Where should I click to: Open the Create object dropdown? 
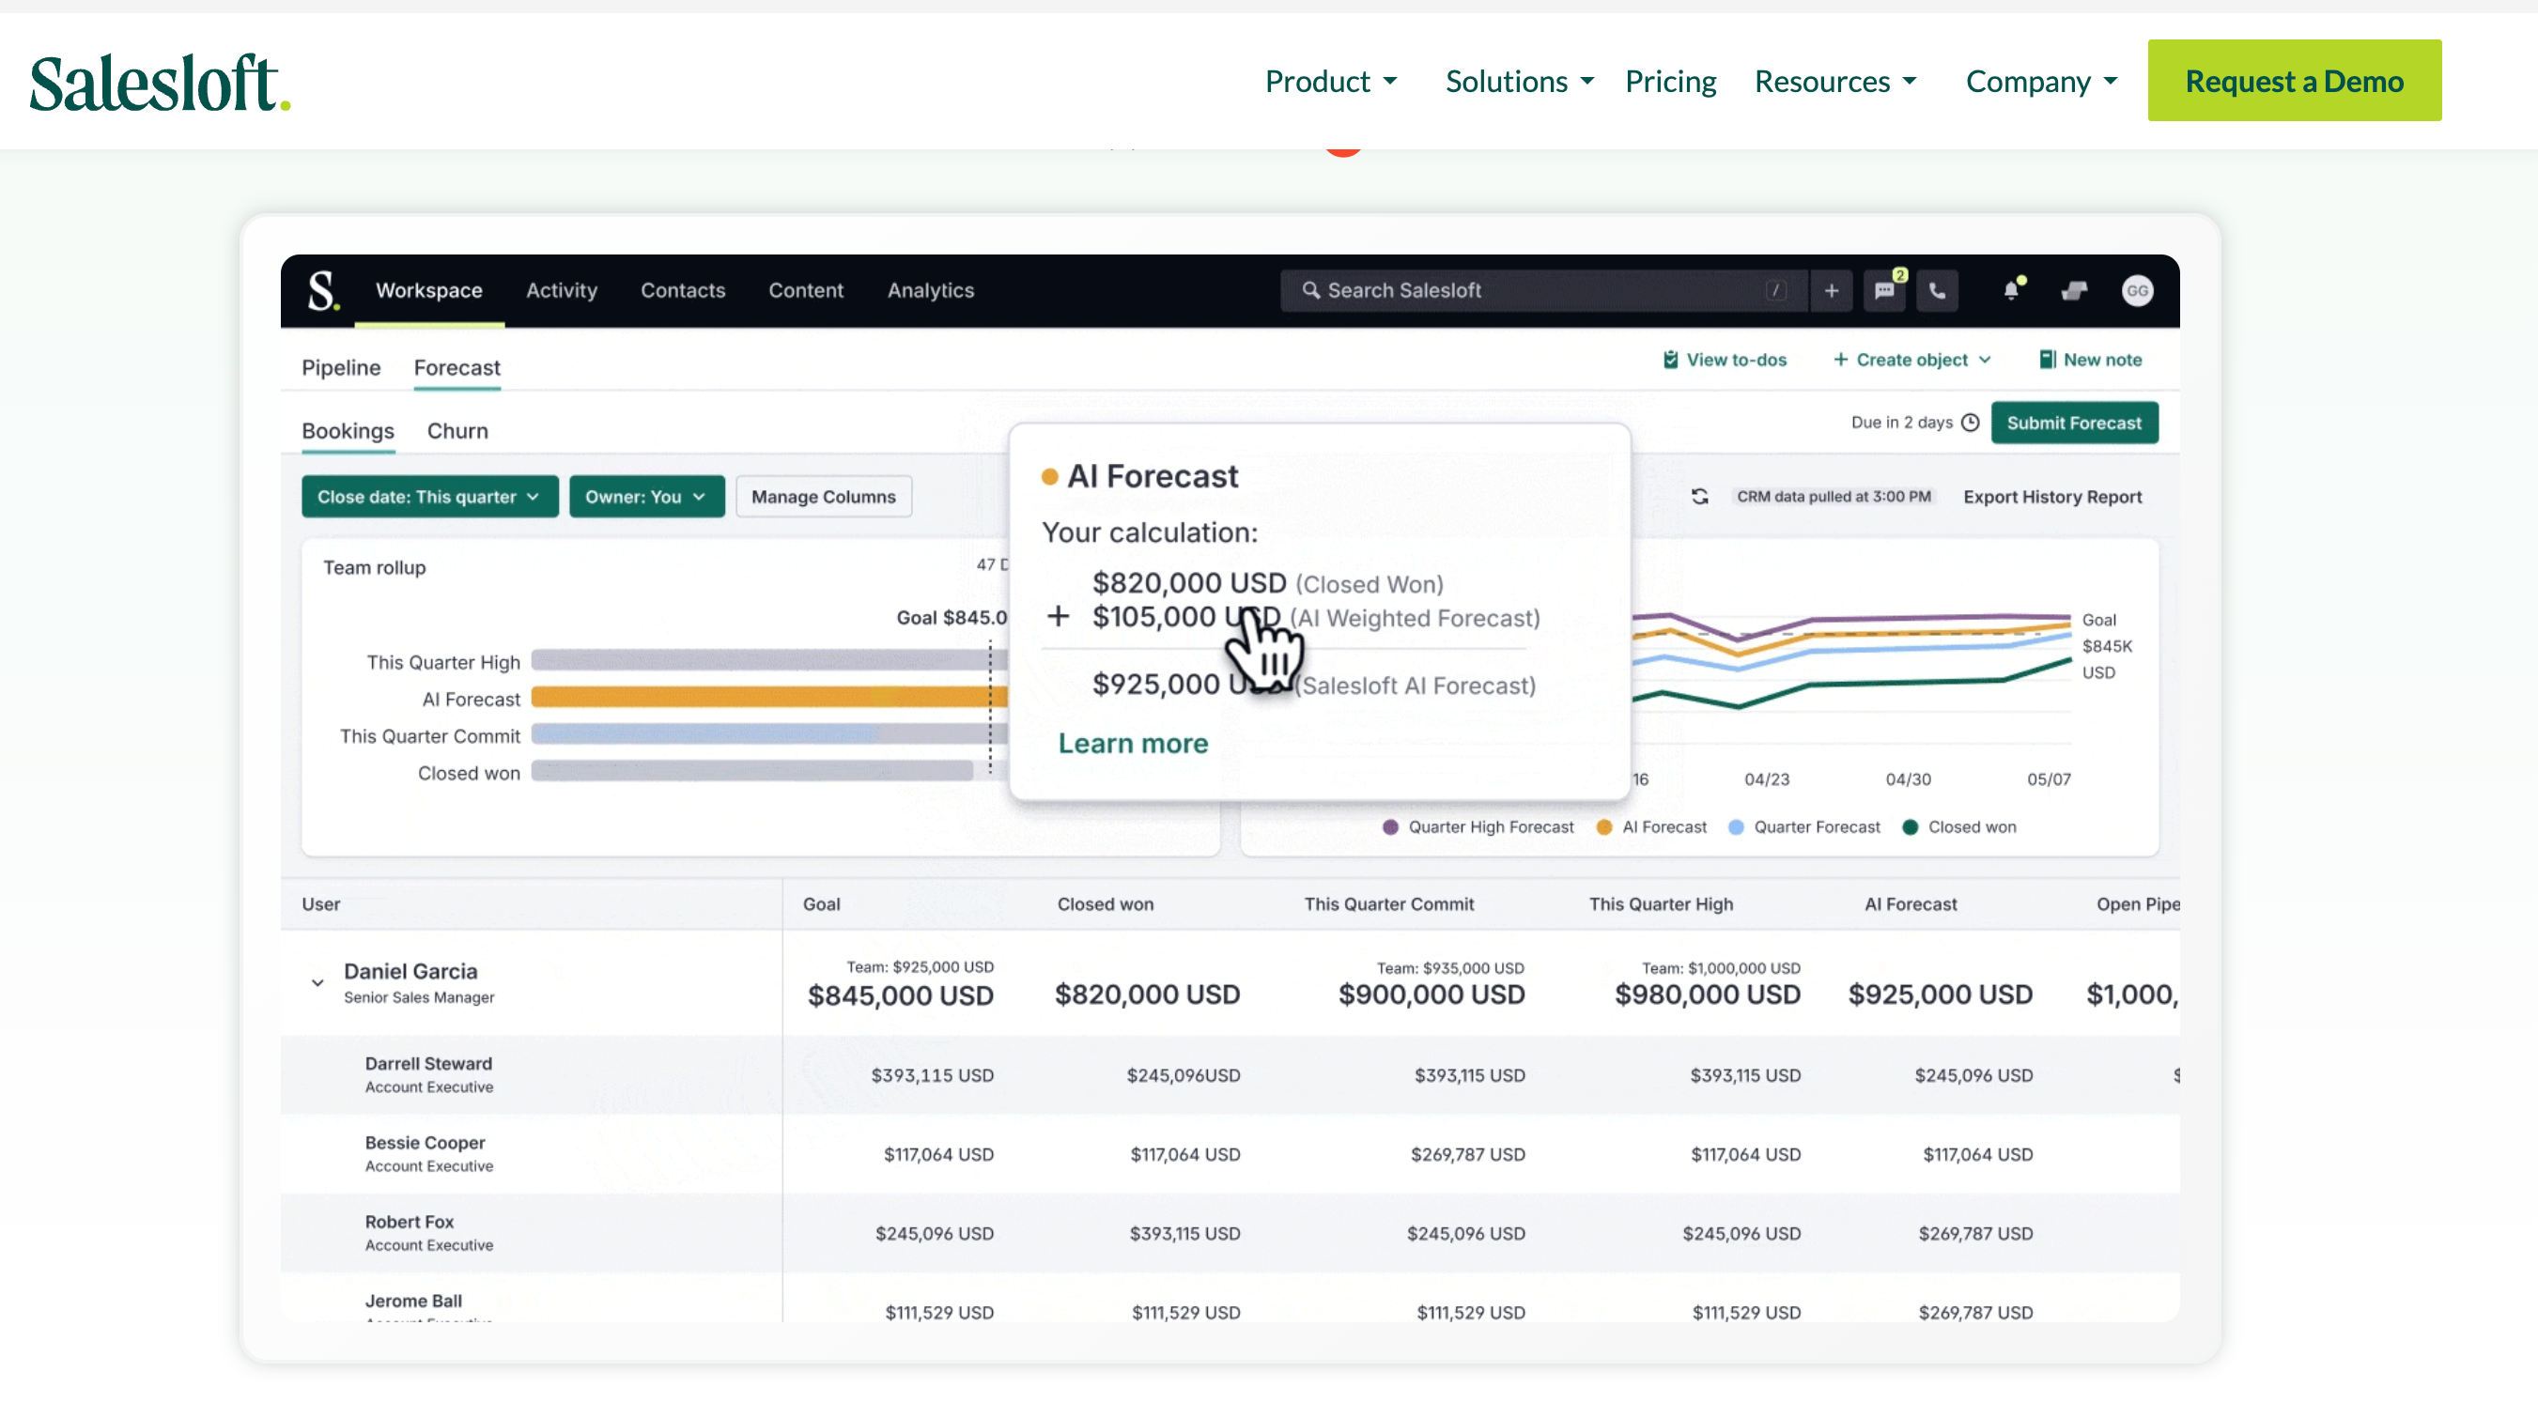[x=1911, y=360]
